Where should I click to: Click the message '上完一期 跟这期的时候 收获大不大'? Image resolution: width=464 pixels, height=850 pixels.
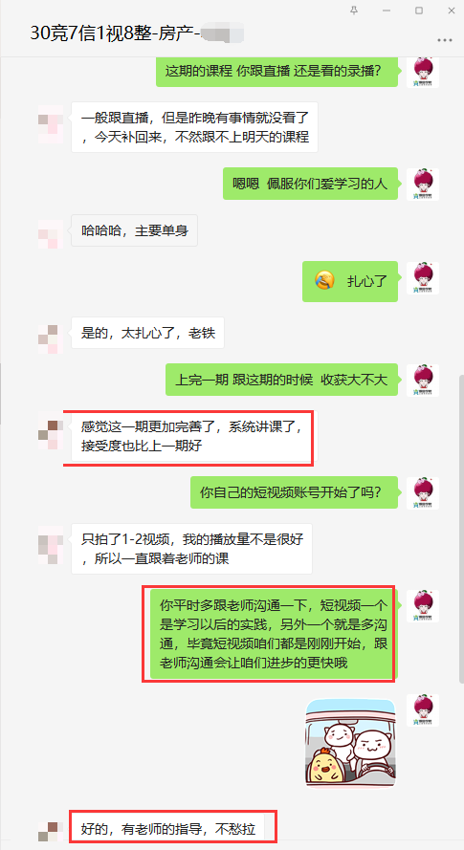point(281,380)
